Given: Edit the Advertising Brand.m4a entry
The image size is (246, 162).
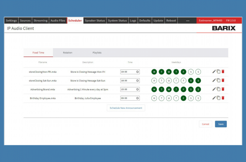Looking at the screenshot, I should click(x=214, y=89).
